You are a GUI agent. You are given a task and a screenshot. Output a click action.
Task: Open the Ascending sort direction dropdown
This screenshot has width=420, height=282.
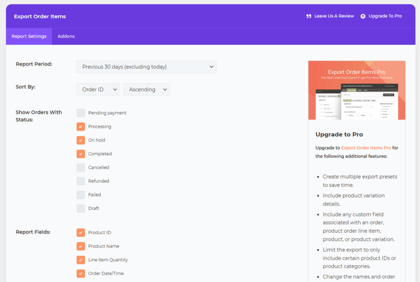(x=146, y=89)
